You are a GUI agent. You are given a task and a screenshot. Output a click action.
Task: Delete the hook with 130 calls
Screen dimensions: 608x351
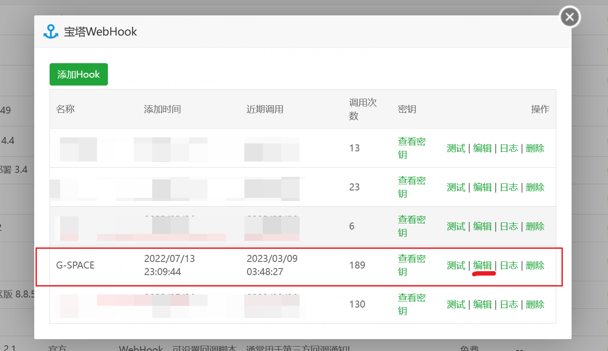535,304
